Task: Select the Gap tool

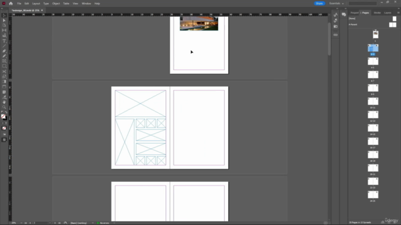Action: pos(4,31)
